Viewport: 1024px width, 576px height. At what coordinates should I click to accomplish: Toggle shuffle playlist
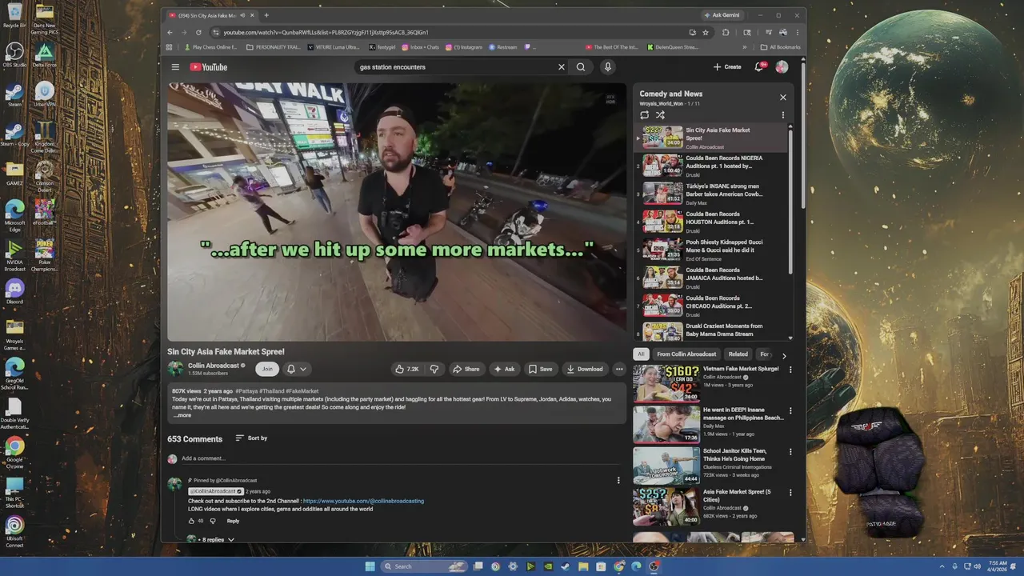pos(660,115)
